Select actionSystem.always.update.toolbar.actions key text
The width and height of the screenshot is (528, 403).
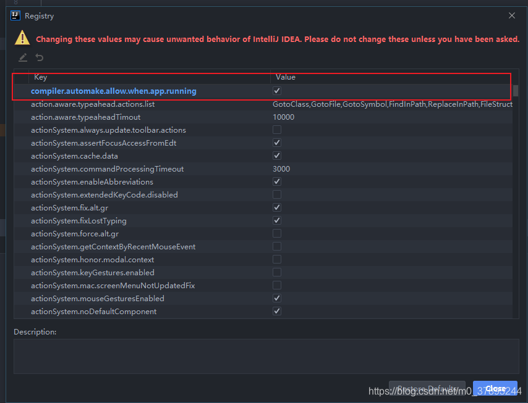(x=108, y=130)
